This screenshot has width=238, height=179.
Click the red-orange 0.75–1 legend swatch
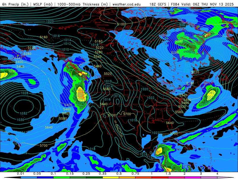(x=143, y=178)
